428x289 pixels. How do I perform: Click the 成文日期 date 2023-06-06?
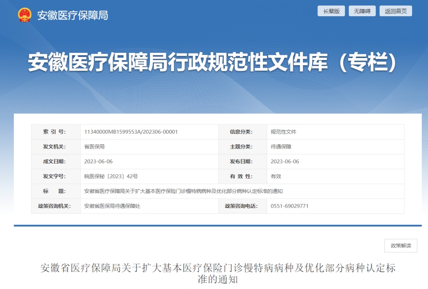98,161
